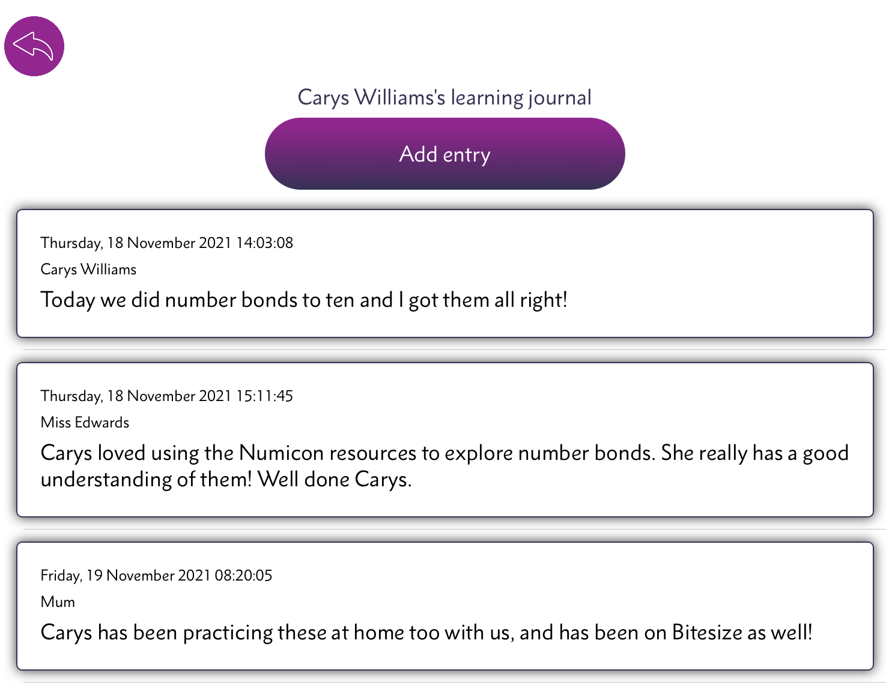Viewport: 892px width, 697px height.
Task: Click the purple back arrow icon
Action: coord(34,46)
